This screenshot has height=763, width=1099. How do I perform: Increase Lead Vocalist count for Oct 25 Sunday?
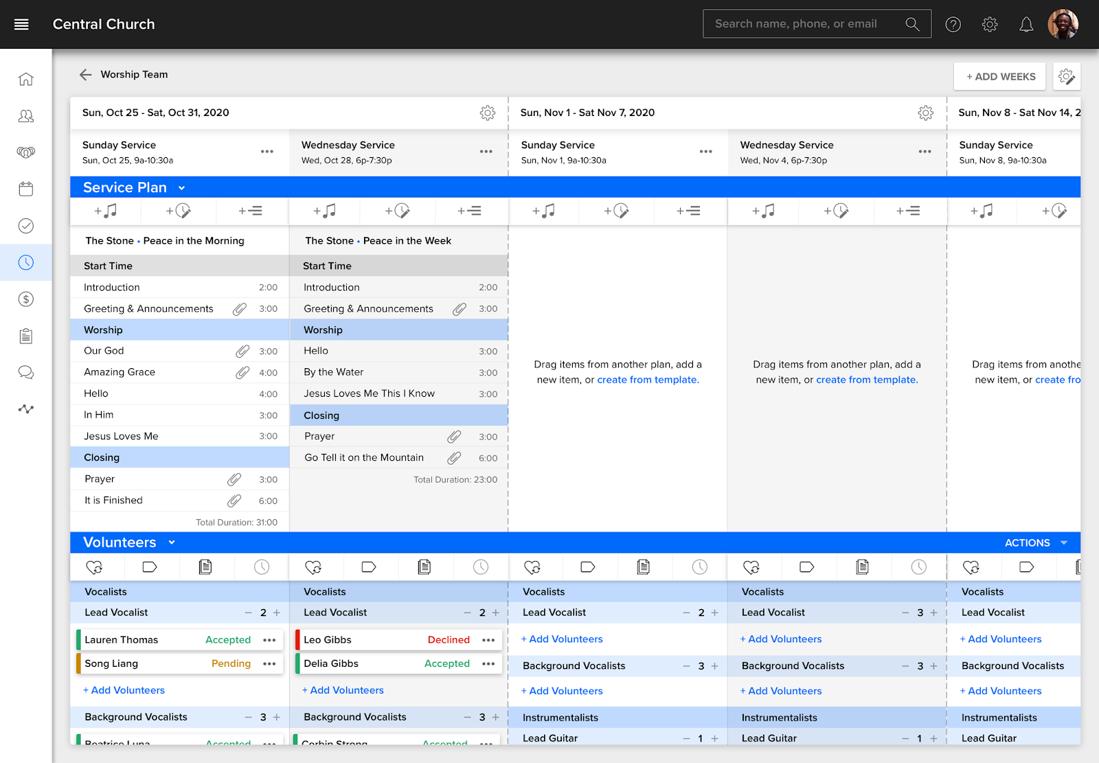[277, 612]
